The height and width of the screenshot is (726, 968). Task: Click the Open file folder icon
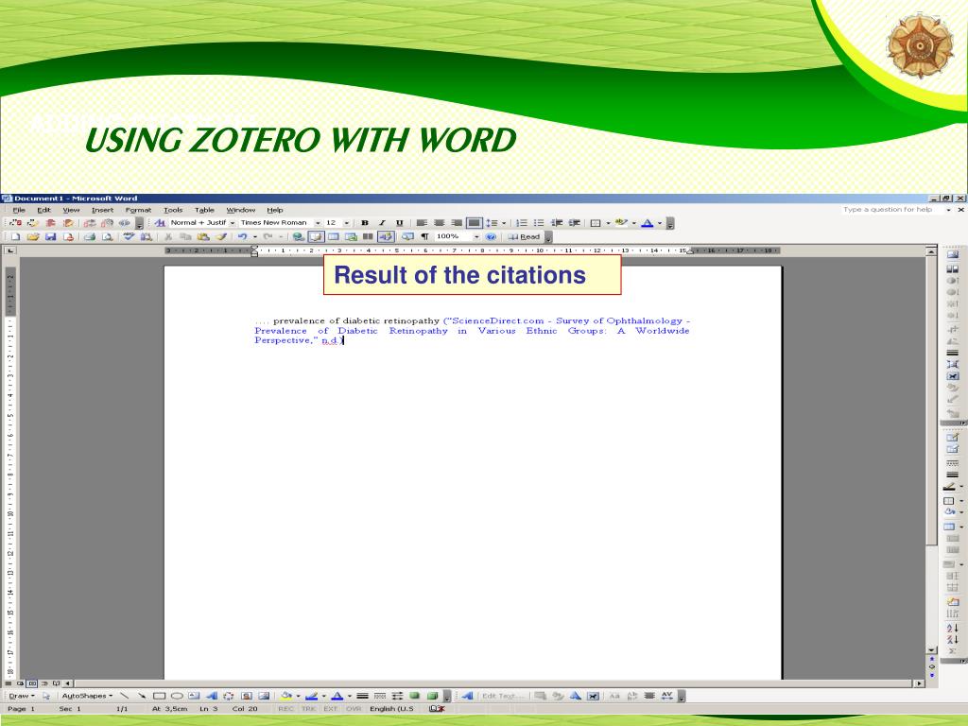33,236
